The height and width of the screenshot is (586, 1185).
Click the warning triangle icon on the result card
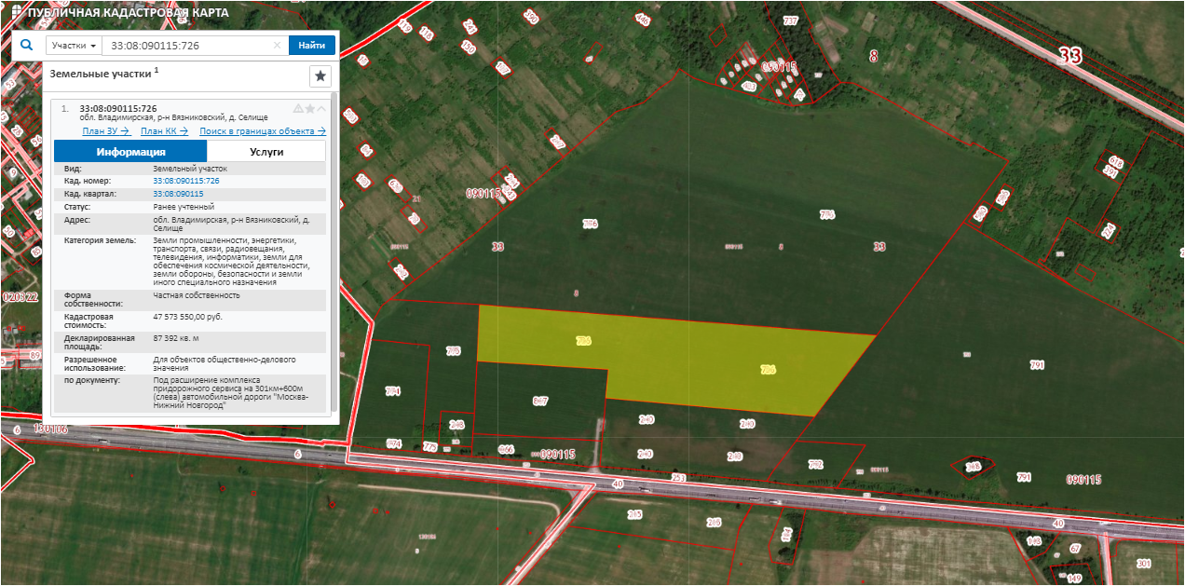[298, 109]
